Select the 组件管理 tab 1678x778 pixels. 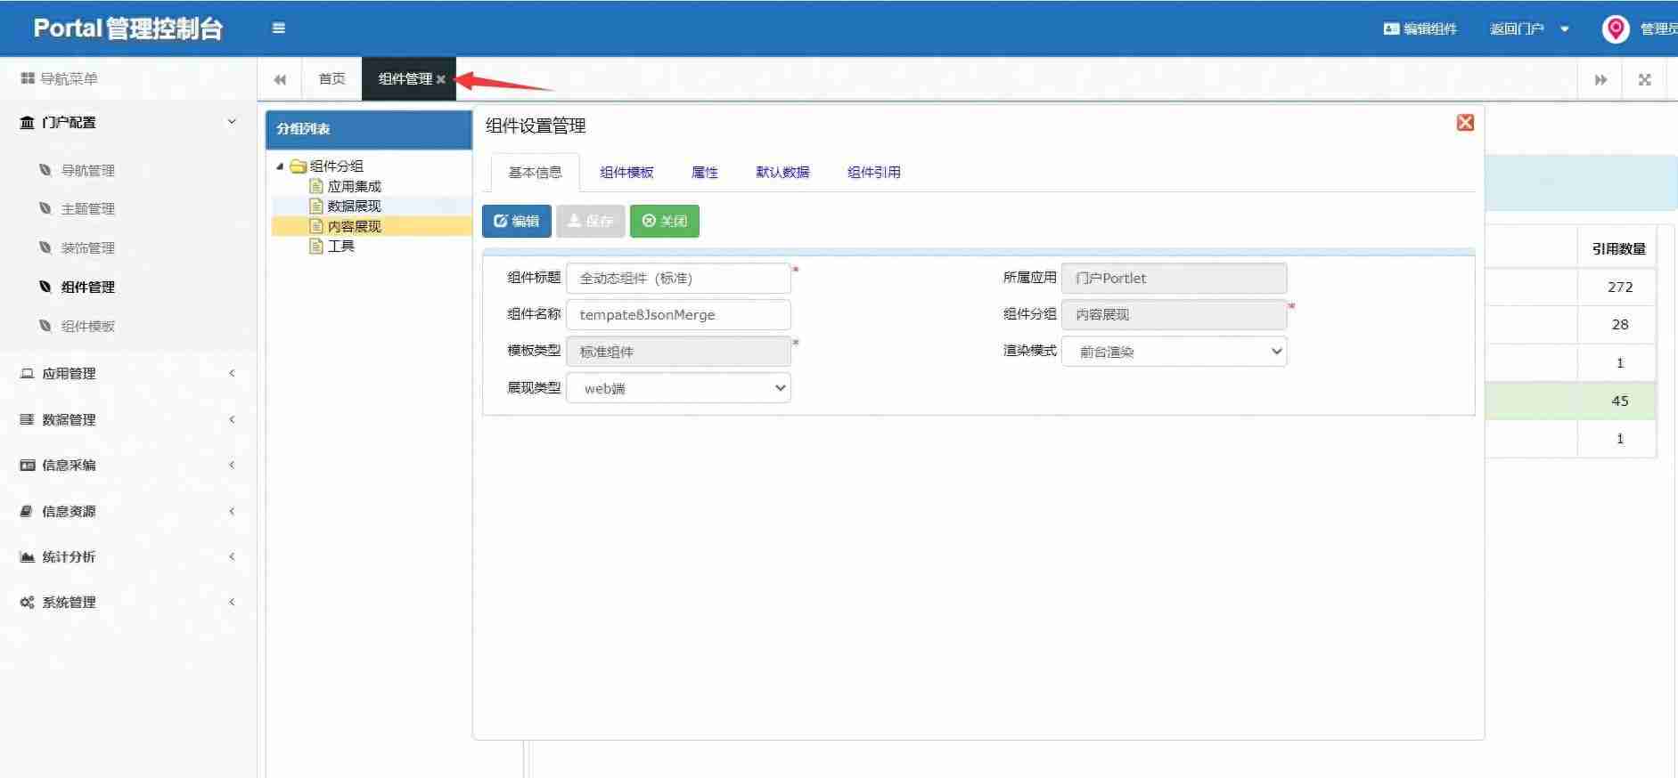(405, 79)
